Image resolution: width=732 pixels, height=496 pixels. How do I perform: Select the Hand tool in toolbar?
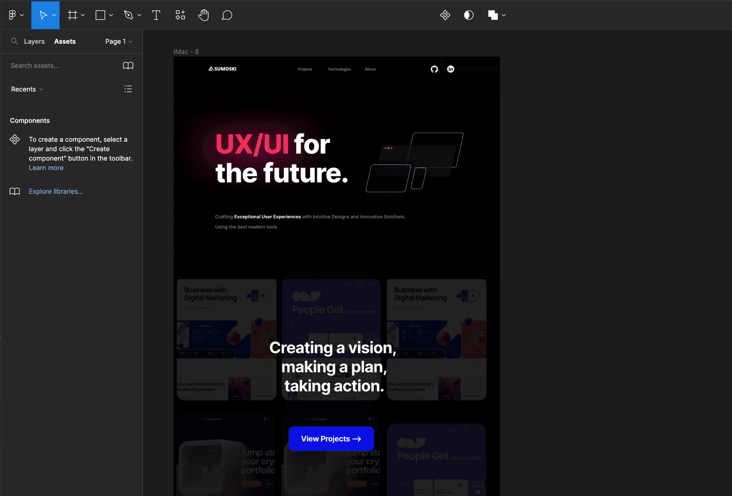(204, 15)
